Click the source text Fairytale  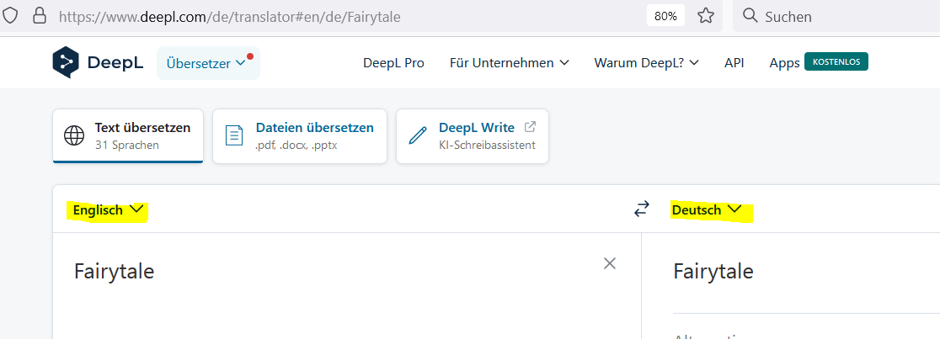click(x=114, y=272)
